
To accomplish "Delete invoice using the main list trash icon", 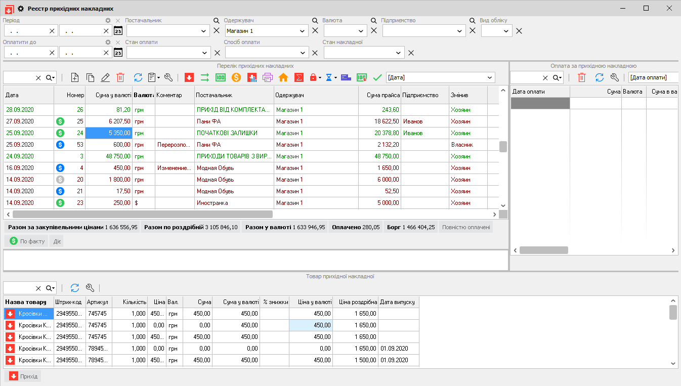I will (x=120, y=77).
